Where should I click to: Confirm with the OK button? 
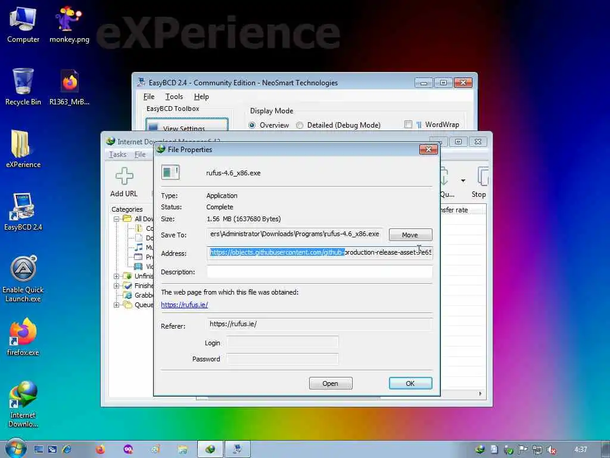point(410,383)
